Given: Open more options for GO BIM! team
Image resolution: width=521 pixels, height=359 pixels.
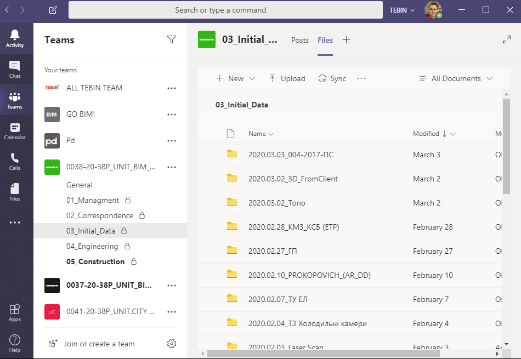Looking at the screenshot, I should tap(172, 114).
